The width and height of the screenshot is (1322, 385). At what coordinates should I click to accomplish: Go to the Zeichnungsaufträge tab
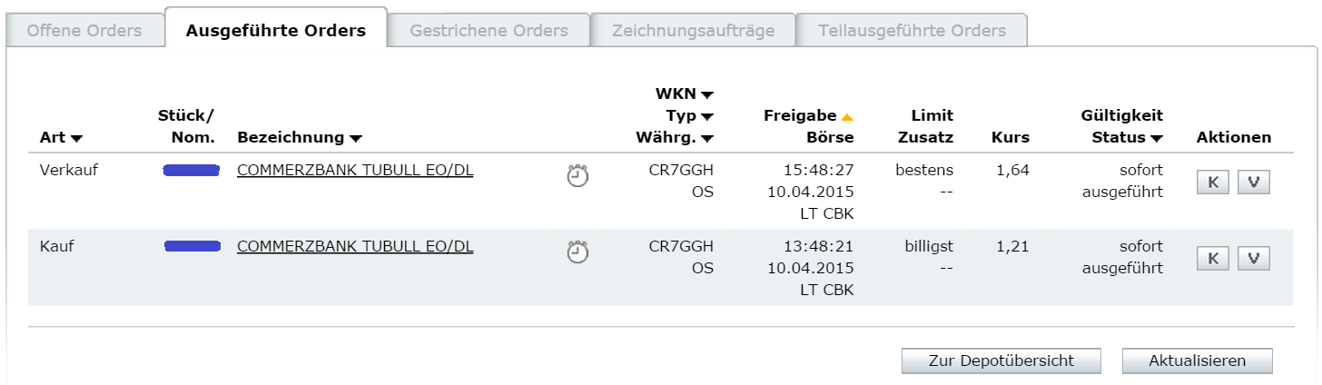693,31
